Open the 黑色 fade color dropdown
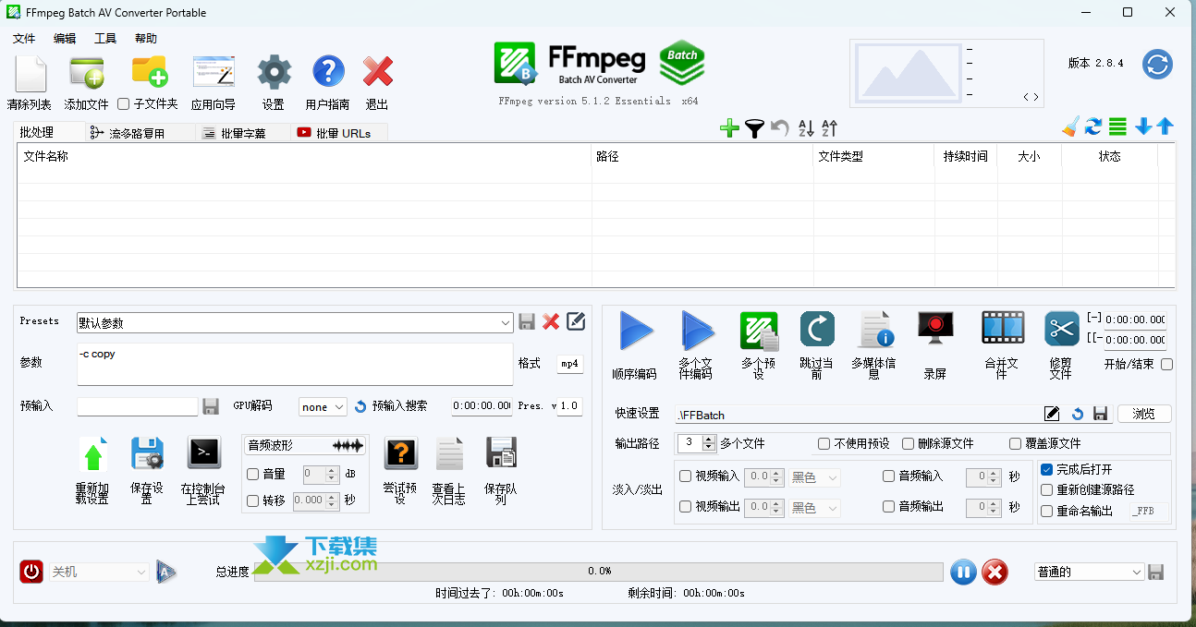 click(812, 477)
